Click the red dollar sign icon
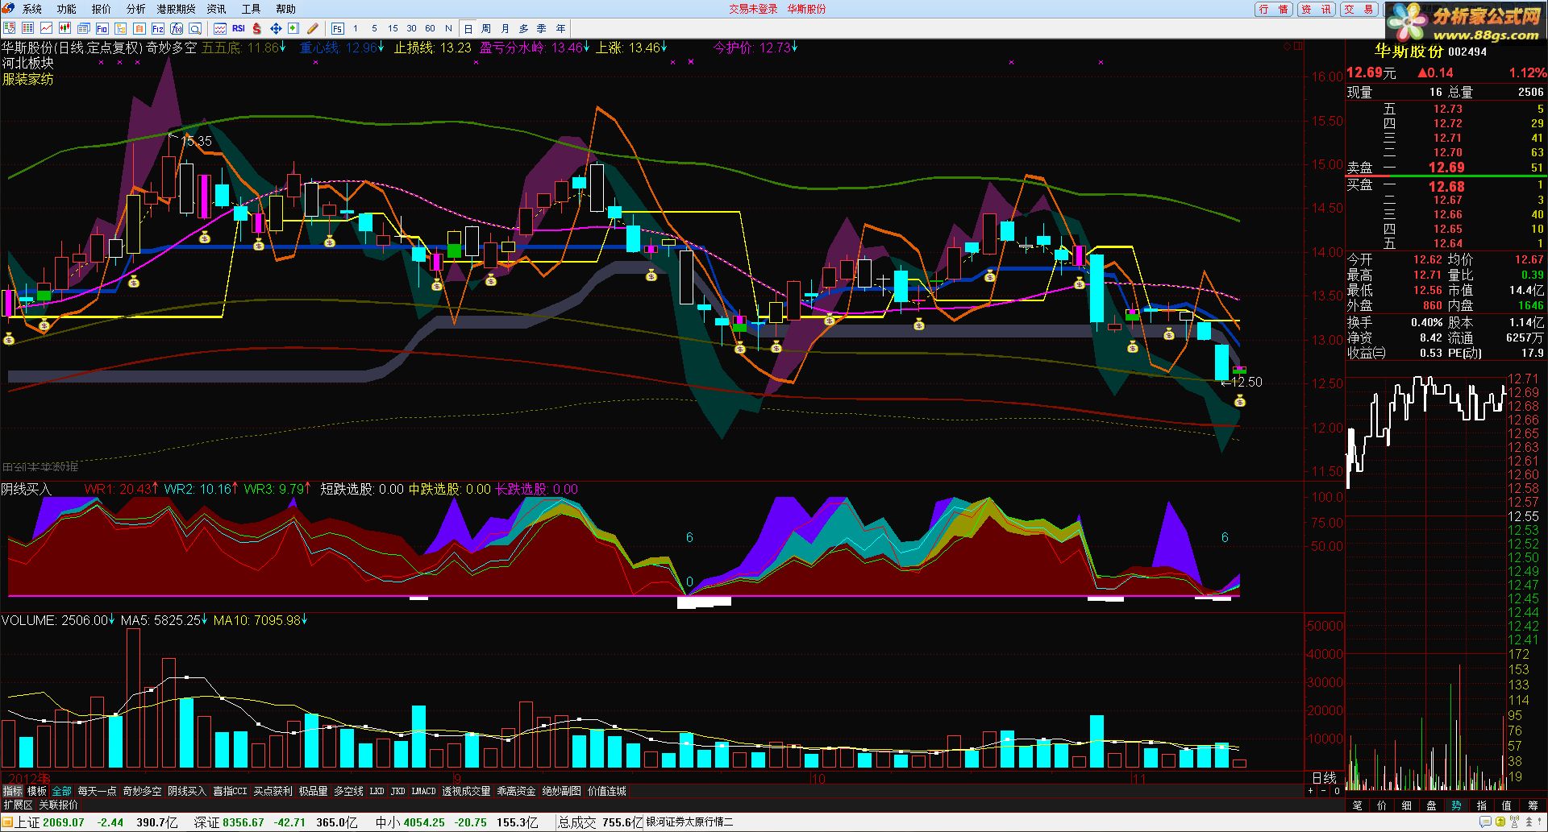 click(x=256, y=28)
